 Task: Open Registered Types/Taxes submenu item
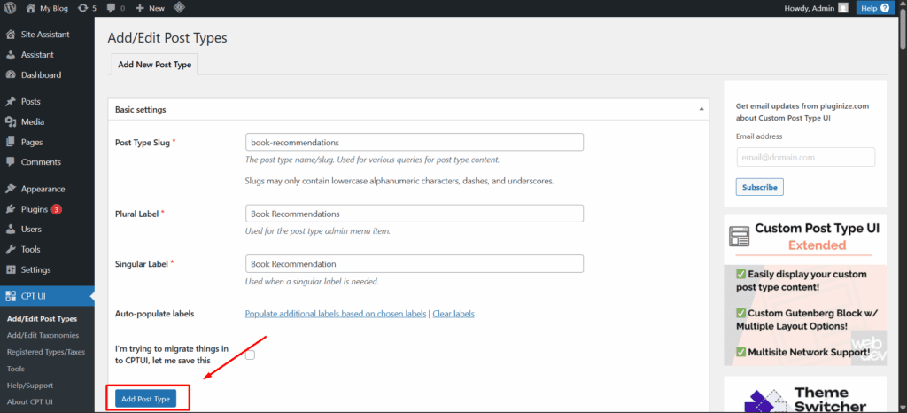[x=46, y=352]
